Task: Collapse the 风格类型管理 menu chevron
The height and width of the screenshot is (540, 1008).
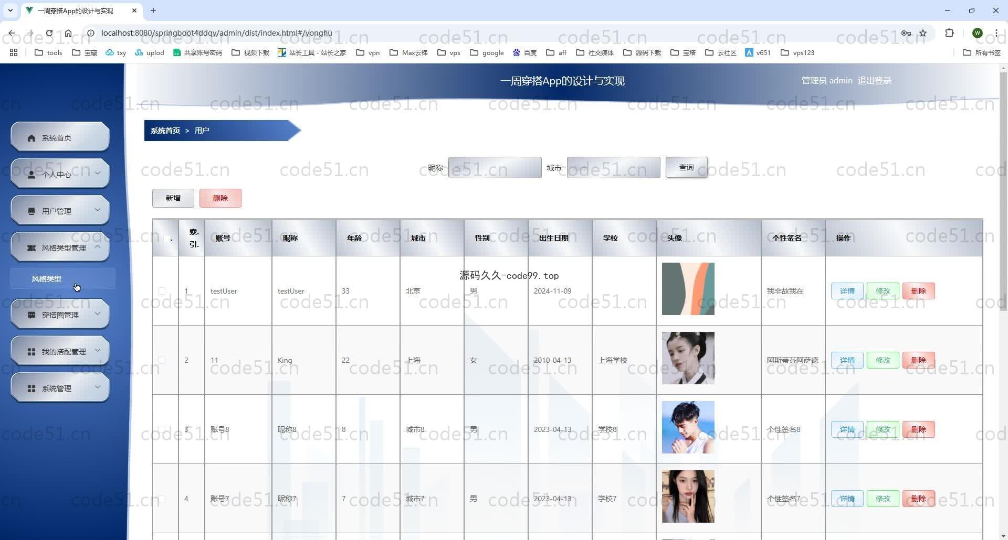Action: (x=98, y=246)
